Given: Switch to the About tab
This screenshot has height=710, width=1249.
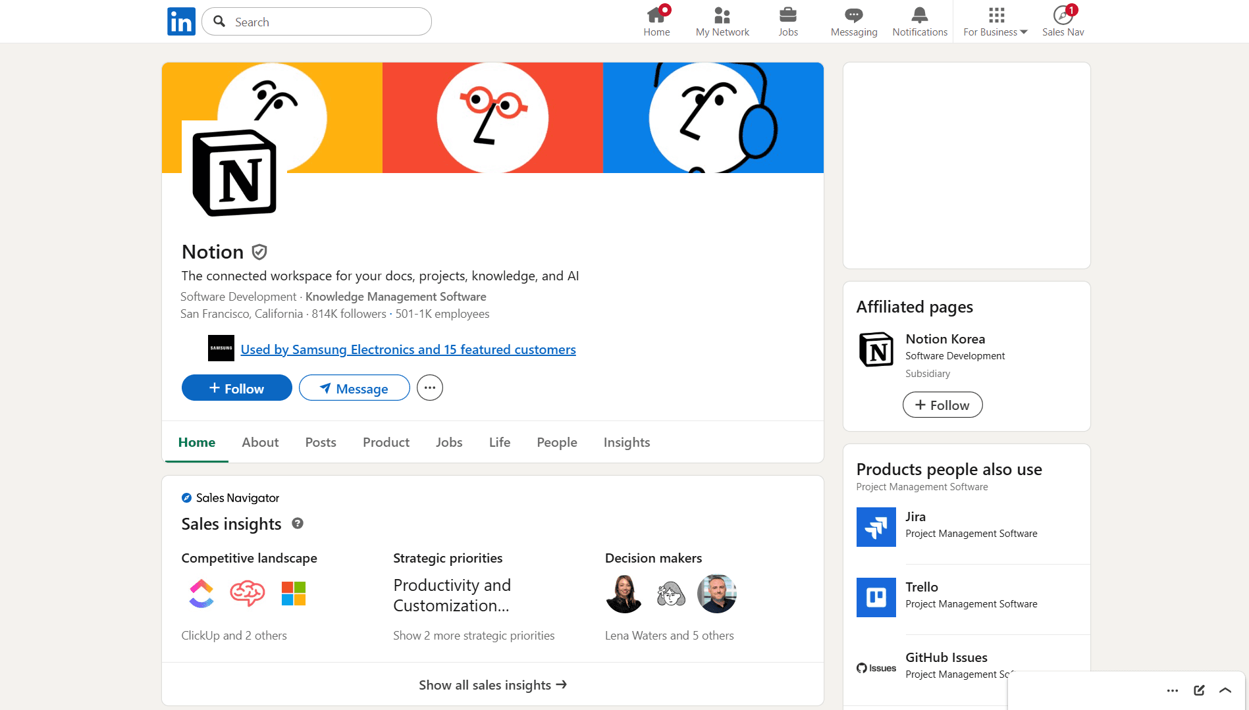Looking at the screenshot, I should click(260, 442).
